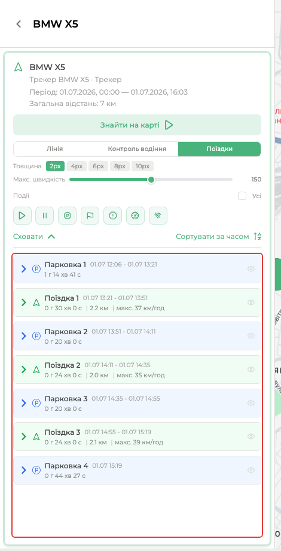This screenshot has height=551, width=281.
Task: Expand the Поїздка 1 row chevron
Action: click(x=24, y=302)
